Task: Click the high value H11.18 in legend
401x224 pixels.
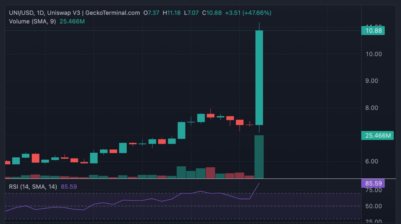Action: tap(172, 13)
